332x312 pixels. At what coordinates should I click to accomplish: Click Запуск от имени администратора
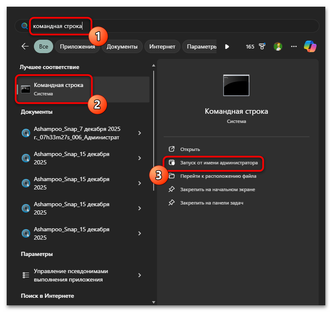[x=219, y=162]
